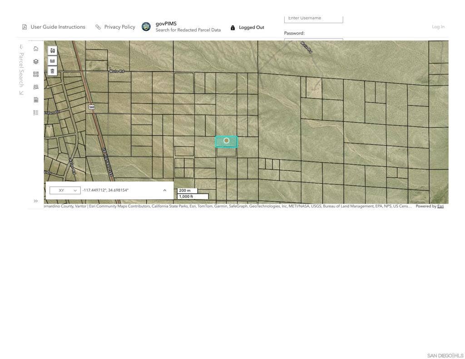465x359 pixels.
Task: Open the XY coordinate format dropdown
Action: pyautogui.click(x=65, y=190)
